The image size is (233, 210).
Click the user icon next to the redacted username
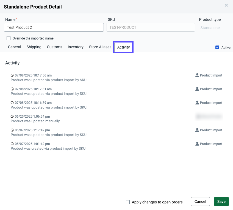(197, 116)
